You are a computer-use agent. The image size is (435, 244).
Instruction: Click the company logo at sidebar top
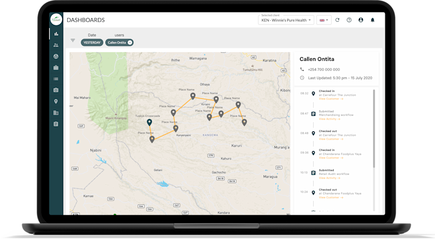pos(57,20)
